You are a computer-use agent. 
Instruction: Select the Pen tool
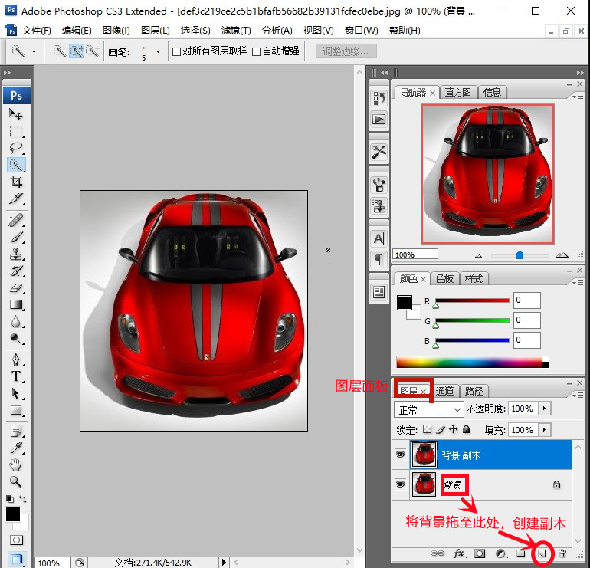click(16, 360)
